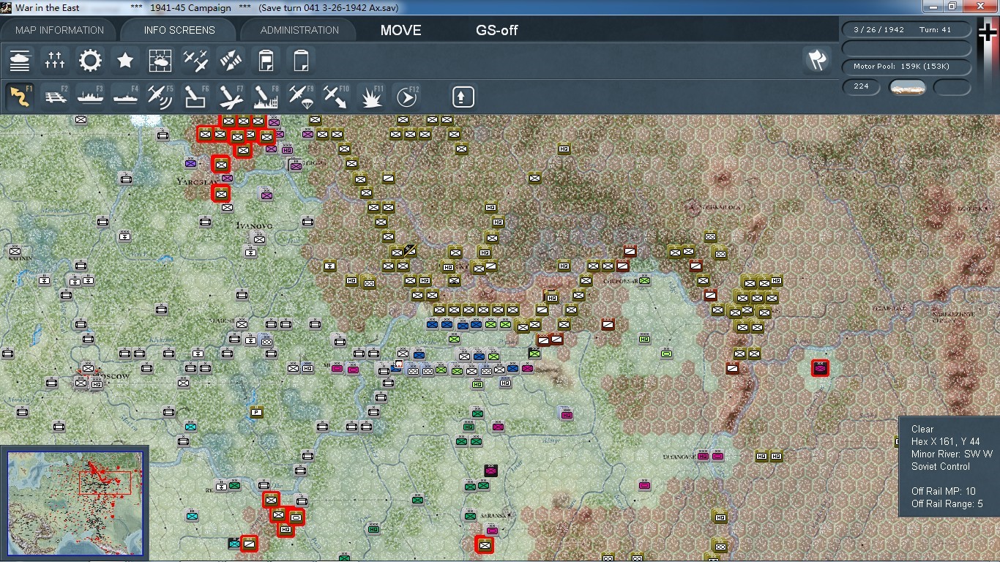Viewport: 1000px width, 562px height.
Task: Click the Ivanovo city label
Action: [x=253, y=226]
